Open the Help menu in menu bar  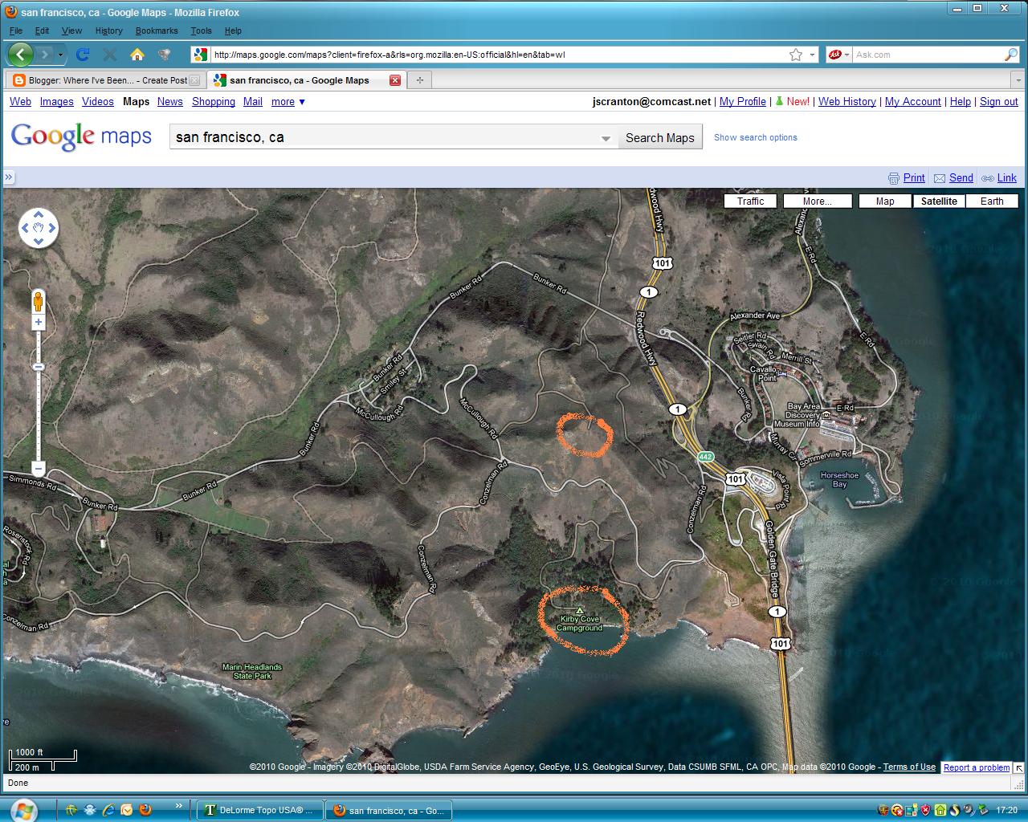click(233, 31)
